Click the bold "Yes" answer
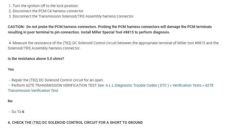Image resolution: width=235 pixels, height=129 pixels. (x=11, y=69)
